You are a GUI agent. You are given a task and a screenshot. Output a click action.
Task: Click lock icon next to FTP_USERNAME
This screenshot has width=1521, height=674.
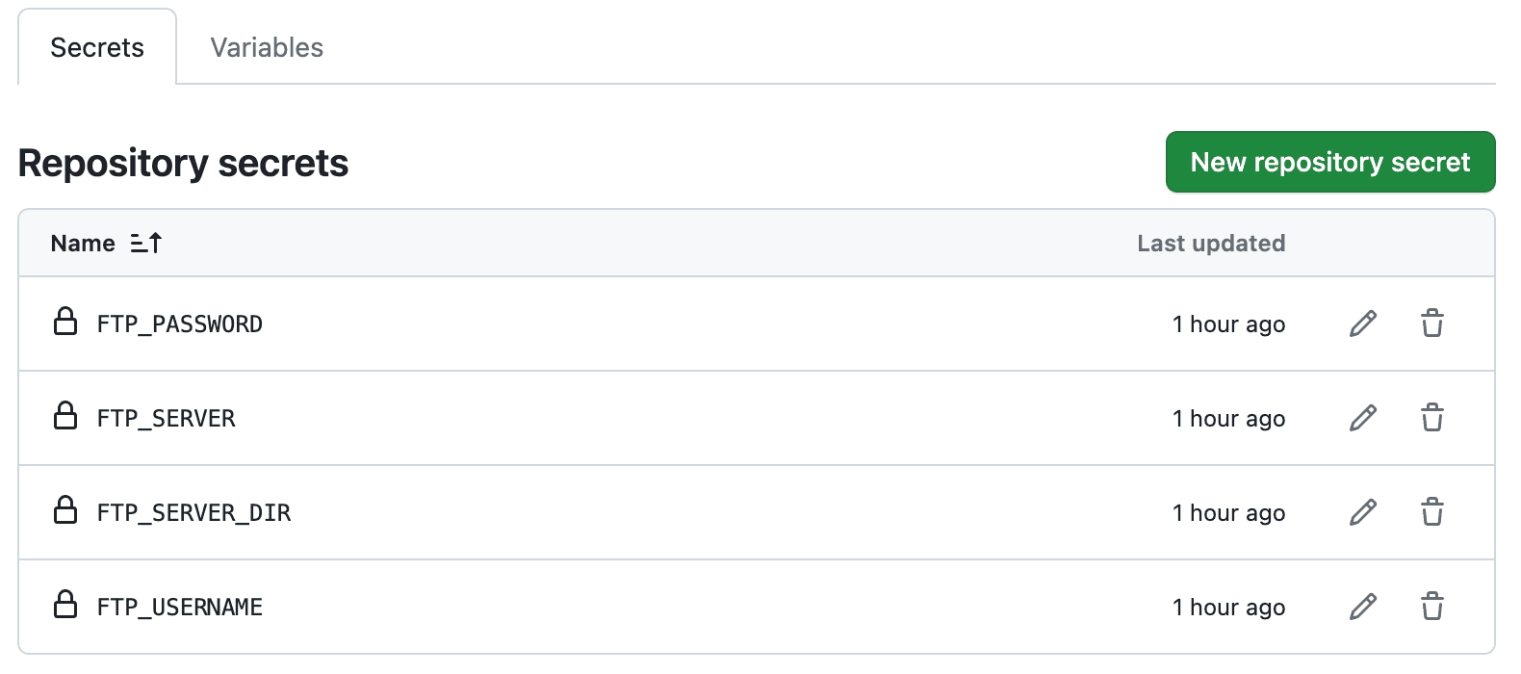click(x=65, y=605)
